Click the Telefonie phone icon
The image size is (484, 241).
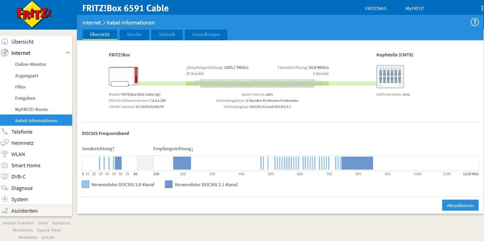(5, 132)
